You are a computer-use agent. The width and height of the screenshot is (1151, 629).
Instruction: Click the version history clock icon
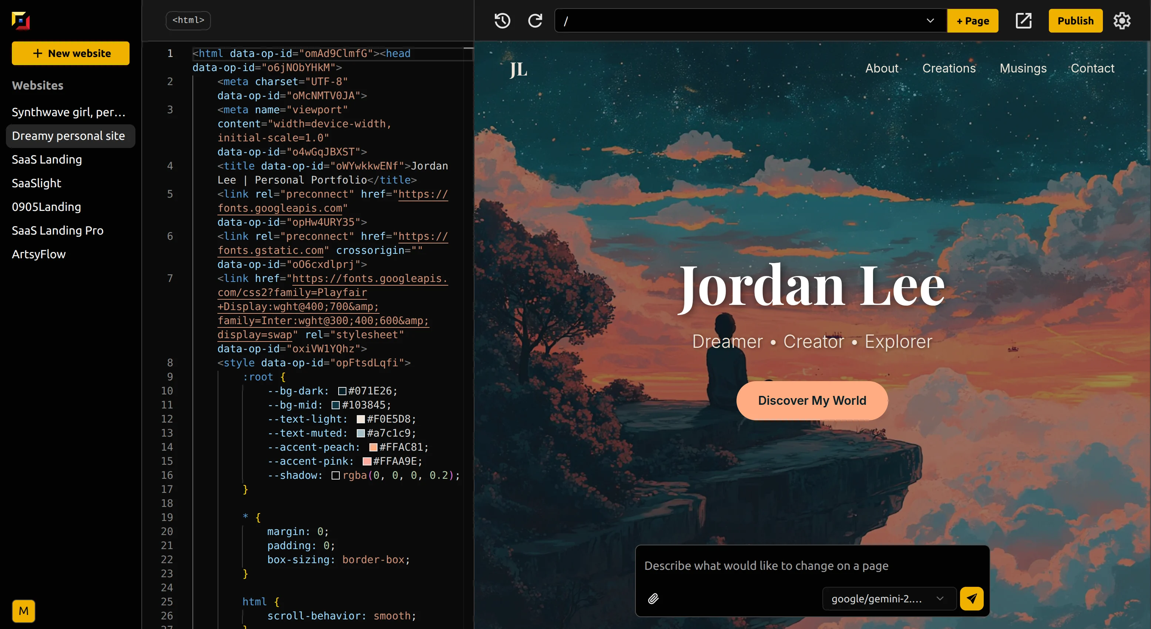click(502, 21)
